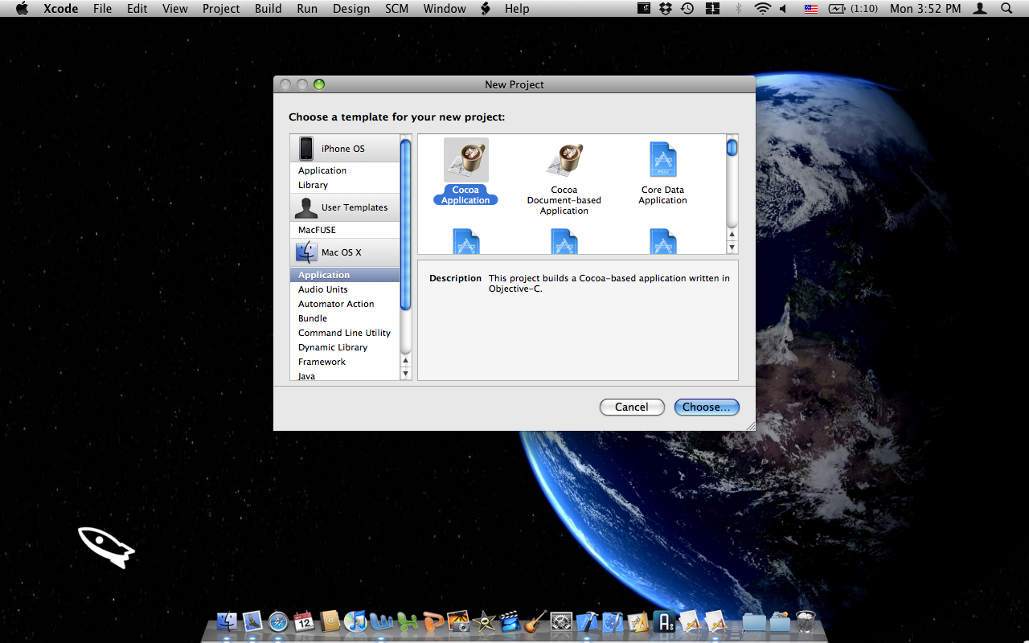1029x643 pixels.
Task: Click the category list up scroll arrow
Action: [406, 361]
